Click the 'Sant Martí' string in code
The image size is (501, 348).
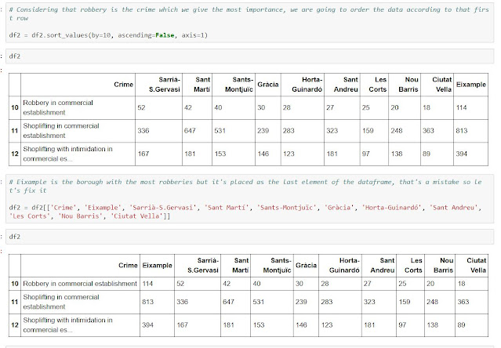227,208
